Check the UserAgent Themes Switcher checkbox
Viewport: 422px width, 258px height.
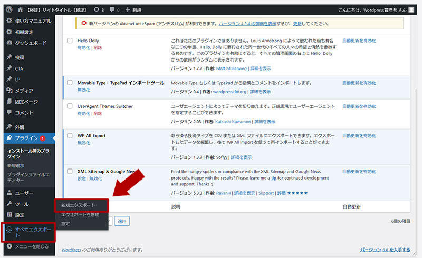70,106
